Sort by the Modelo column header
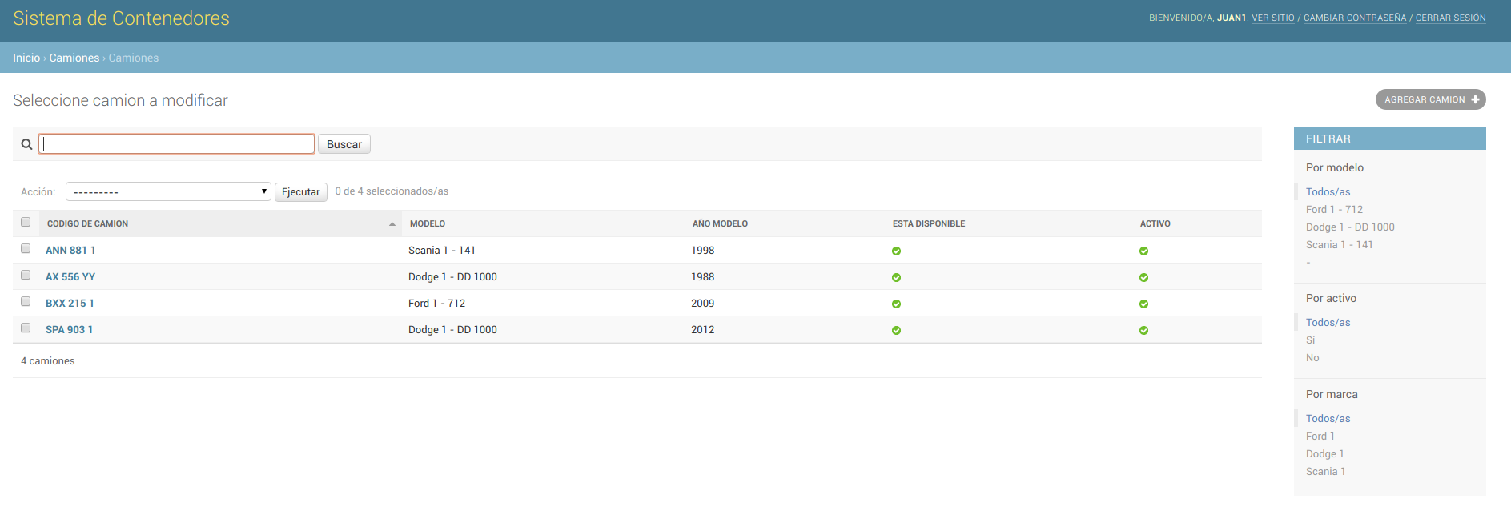1511x523 pixels. [x=428, y=224]
